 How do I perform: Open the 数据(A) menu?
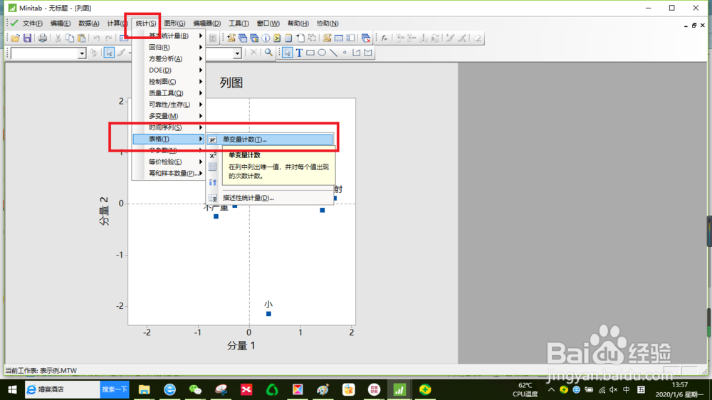(x=88, y=23)
